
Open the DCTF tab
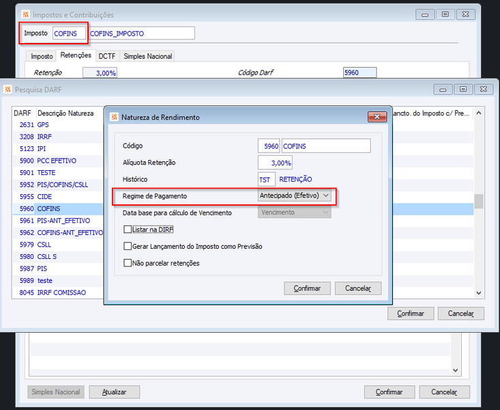pos(107,56)
